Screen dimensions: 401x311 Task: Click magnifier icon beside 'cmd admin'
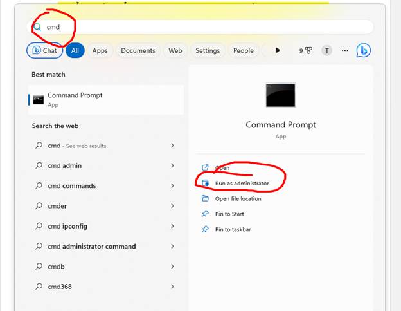(39, 165)
